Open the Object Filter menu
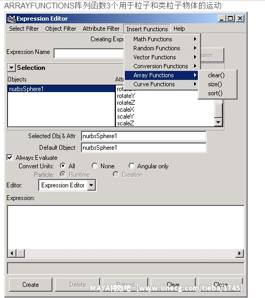Screen dimensions: 265x298 point(61,29)
